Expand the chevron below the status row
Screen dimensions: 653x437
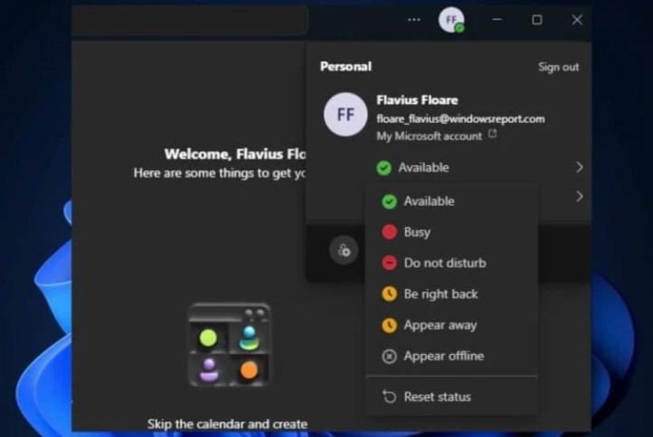tap(579, 196)
